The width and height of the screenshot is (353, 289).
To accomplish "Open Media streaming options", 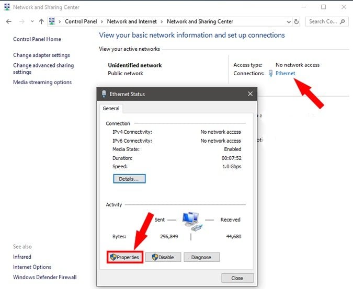I will click(x=42, y=82).
